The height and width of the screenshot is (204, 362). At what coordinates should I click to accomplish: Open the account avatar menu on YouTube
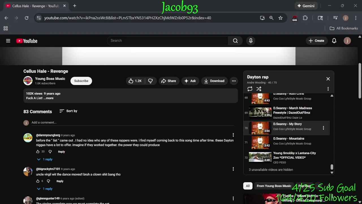tap(347, 41)
